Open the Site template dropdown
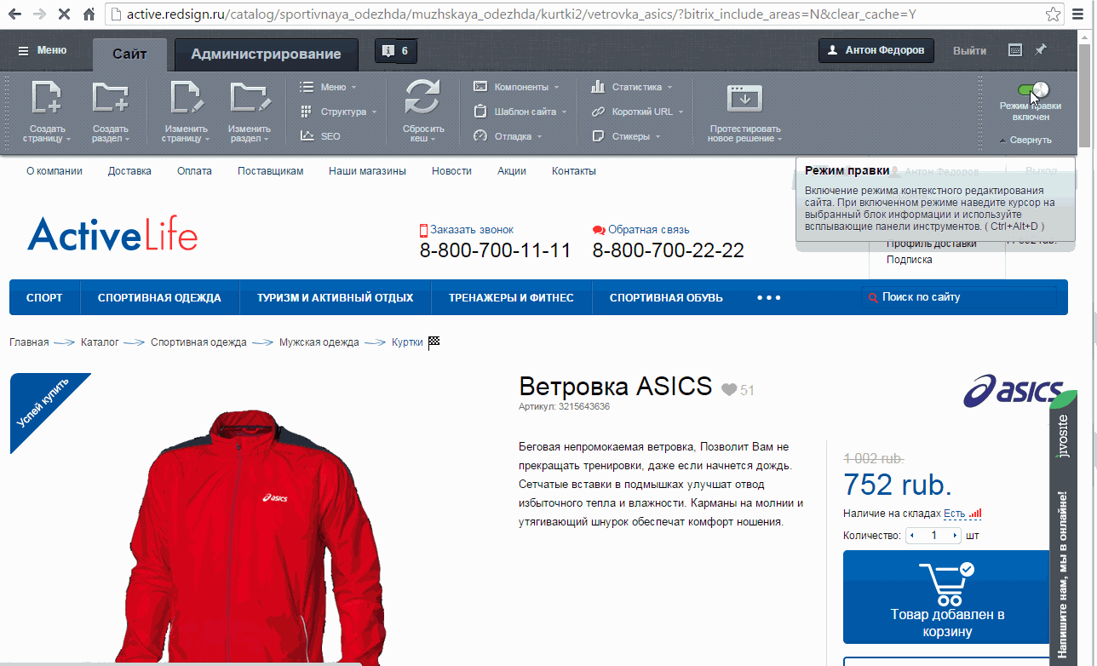The height and width of the screenshot is (666, 1097). point(520,112)
